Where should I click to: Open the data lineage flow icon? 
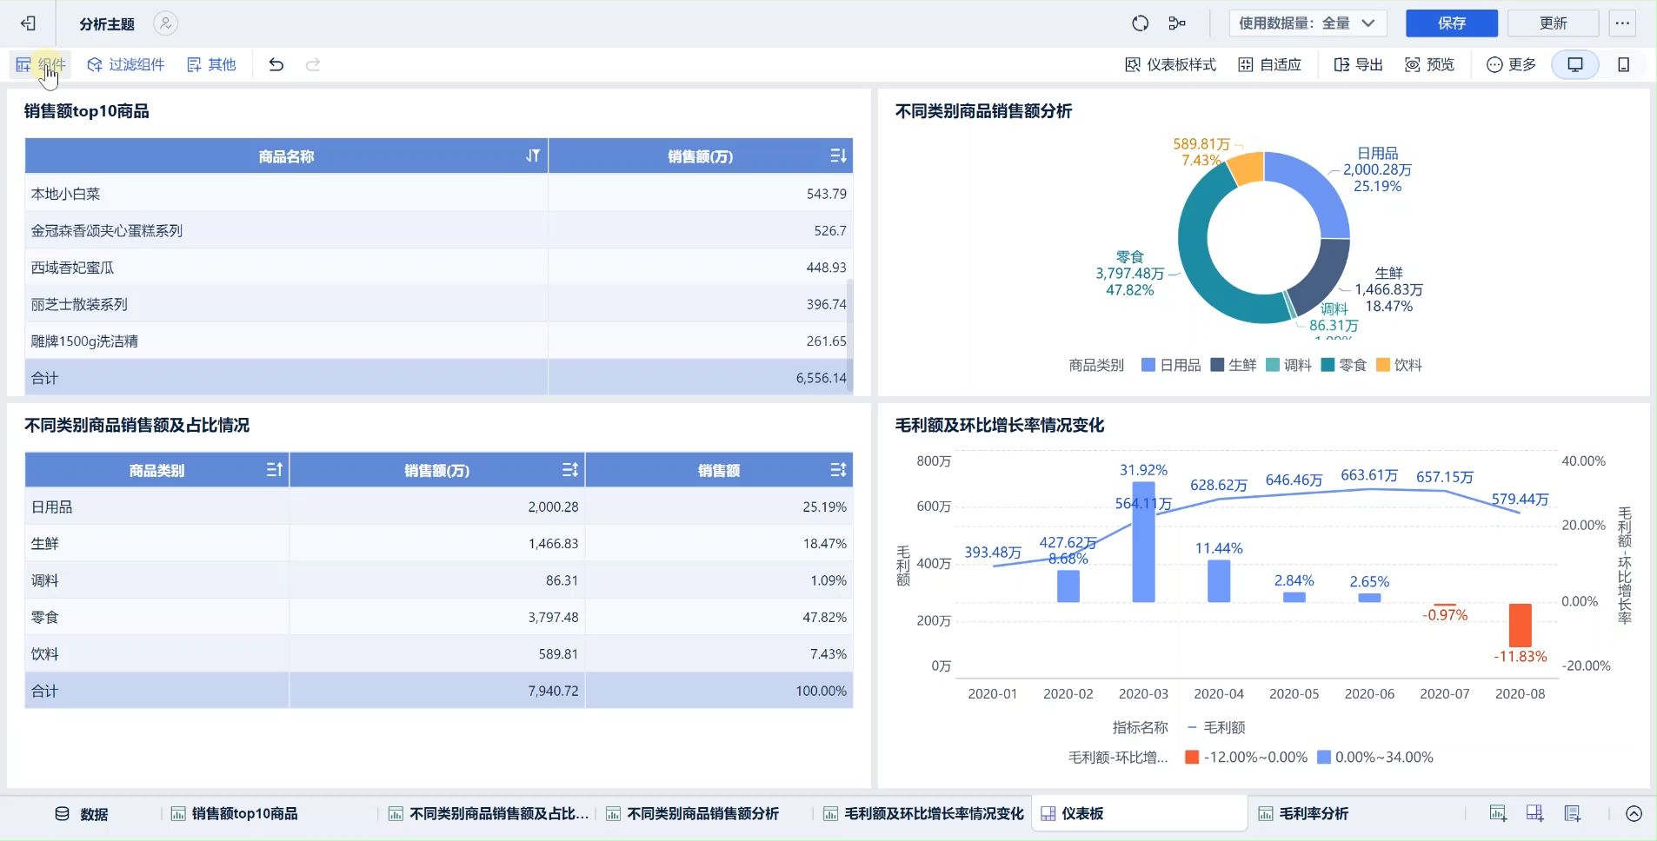coord(1177,23)
